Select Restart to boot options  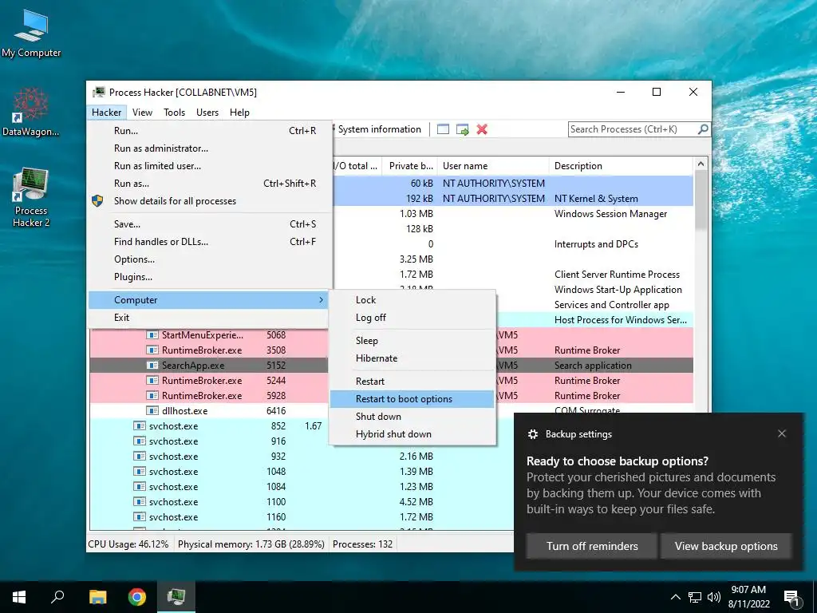[412, 399]
